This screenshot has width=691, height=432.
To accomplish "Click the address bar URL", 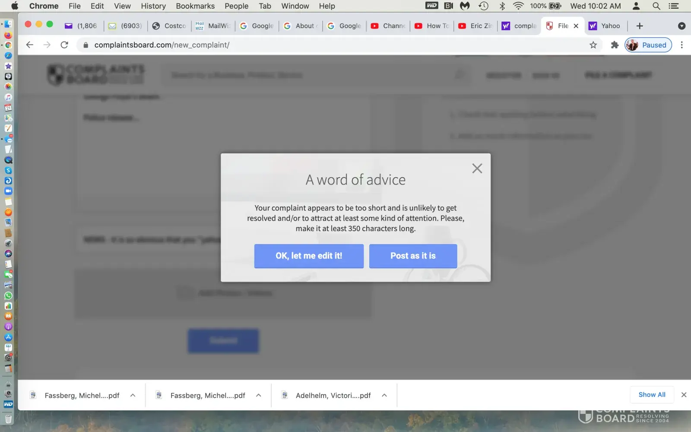I will pyautogui.click(x=162, y=45).
